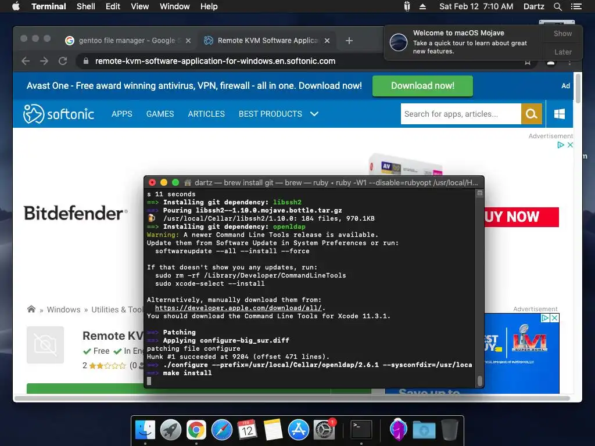This screenshot has width=595, height=446.
Task: Click the eject icon in menu bar
Action: pos(423,6)
